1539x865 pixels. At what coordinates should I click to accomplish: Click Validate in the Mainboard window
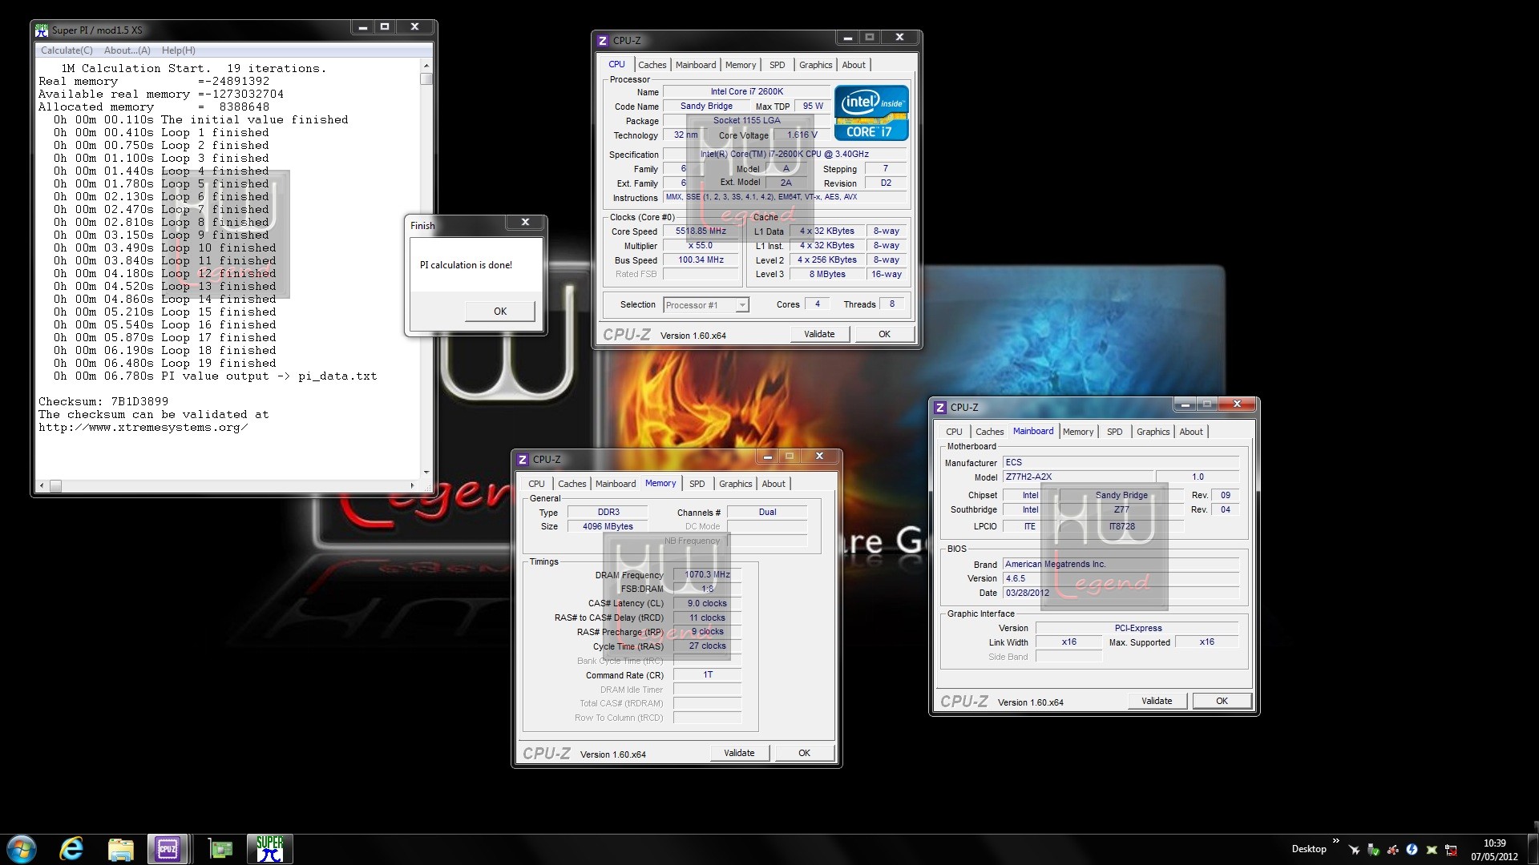coord(1157,702)
